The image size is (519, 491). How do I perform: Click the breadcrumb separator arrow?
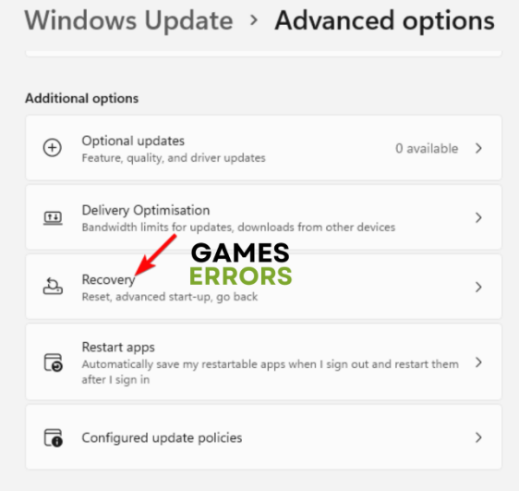pos(254,20)
